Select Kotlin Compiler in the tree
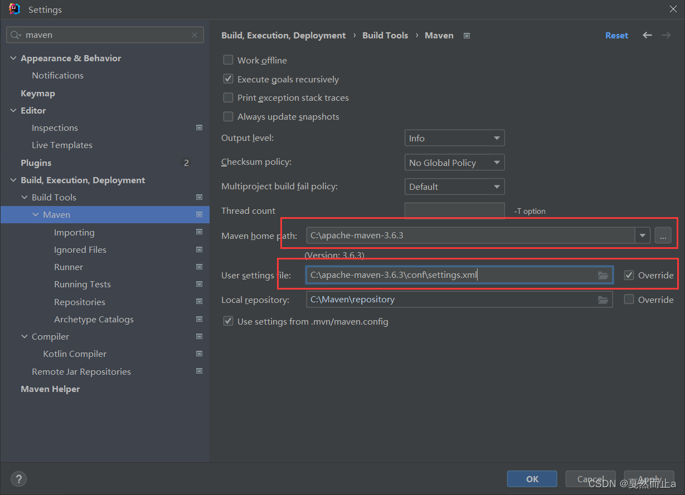Viewport: 685px width, 495px height. (75, 354)
